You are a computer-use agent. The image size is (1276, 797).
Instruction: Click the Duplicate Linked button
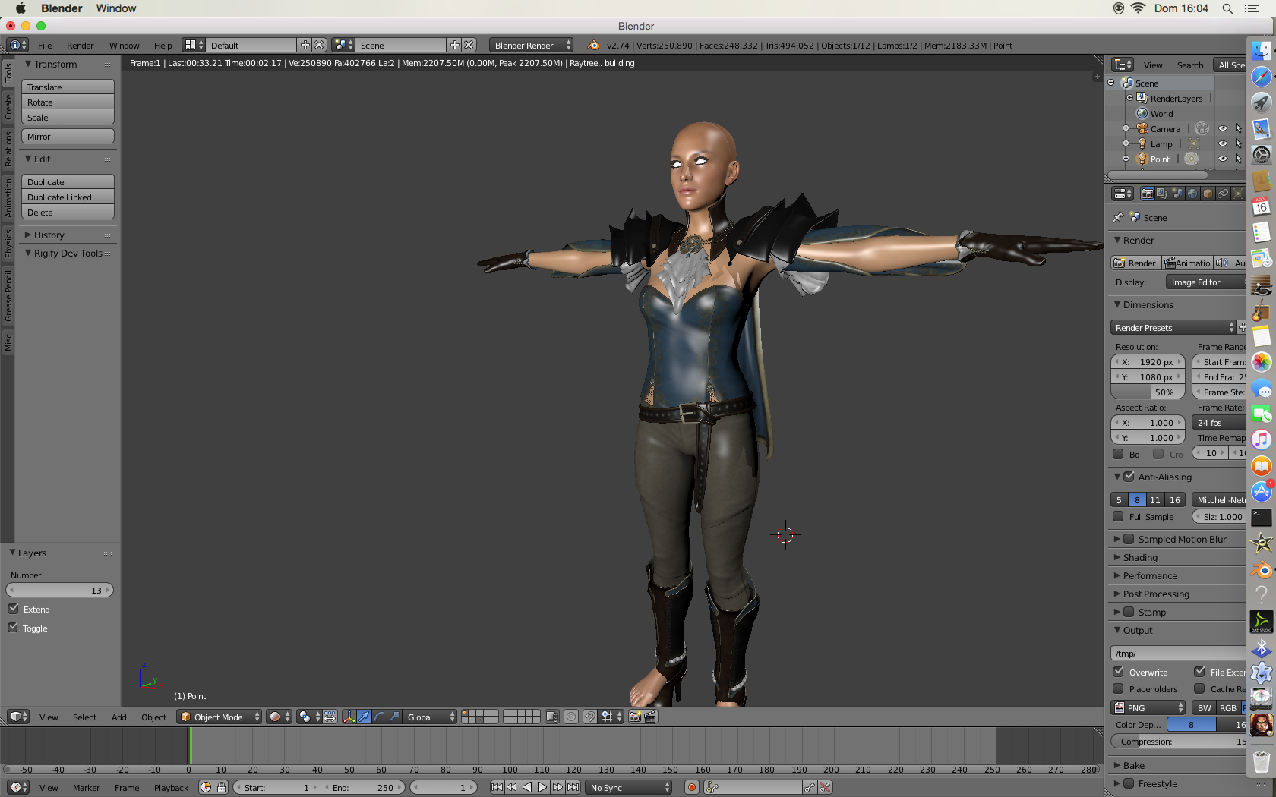pyautogui.click(x=68, y=197)
